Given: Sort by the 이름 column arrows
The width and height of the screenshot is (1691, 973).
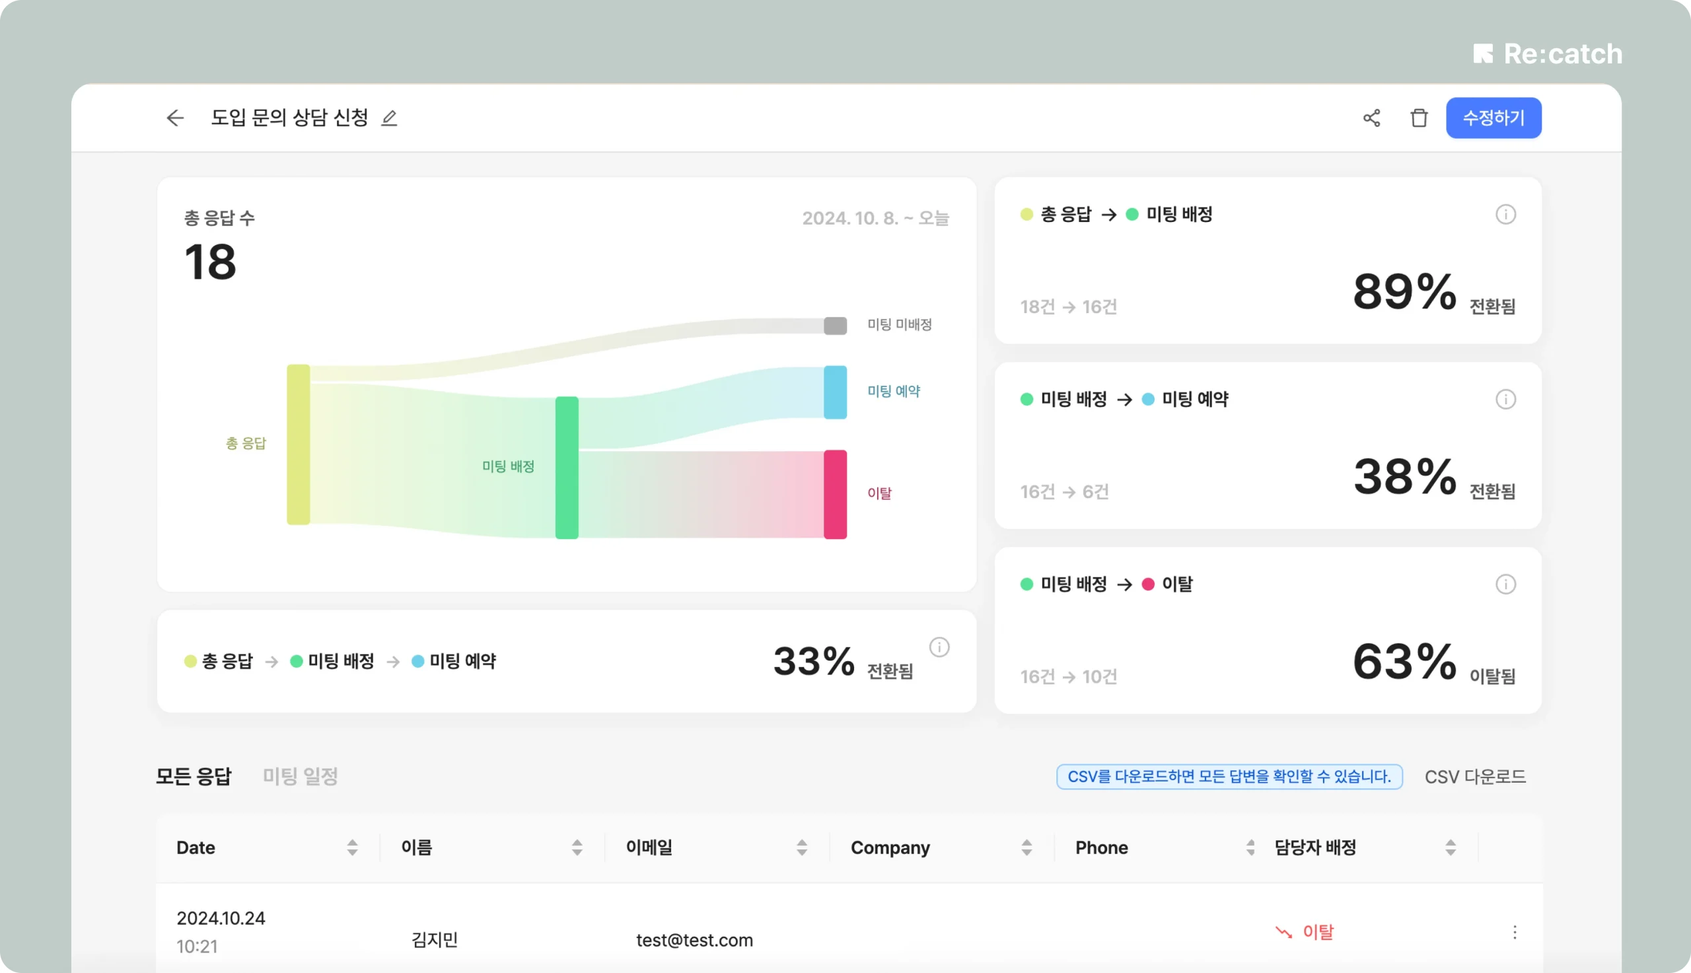Looking at the screenshot, I should [x=577, y=848].
